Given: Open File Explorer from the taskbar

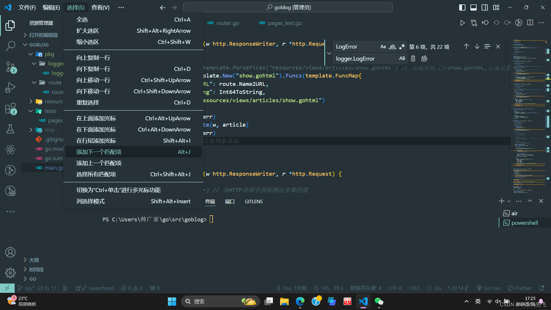Looking at the screenshot, I should tap(284, 301).
